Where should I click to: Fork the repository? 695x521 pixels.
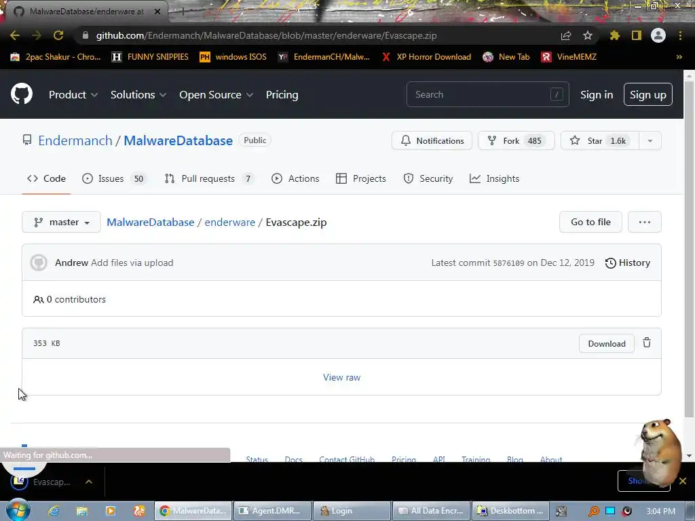click(x=516, y=140)
